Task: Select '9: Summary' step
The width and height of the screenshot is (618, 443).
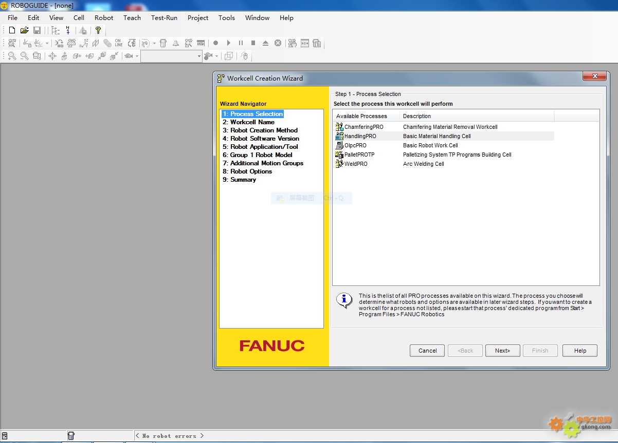Action: [x=239, y=180]
